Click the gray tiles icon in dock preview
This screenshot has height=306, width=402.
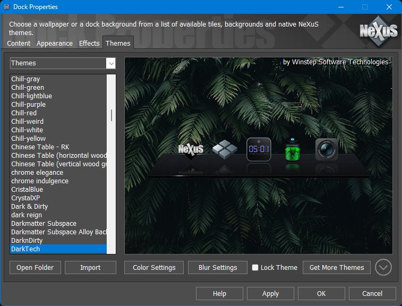click(x=225, y=149)
